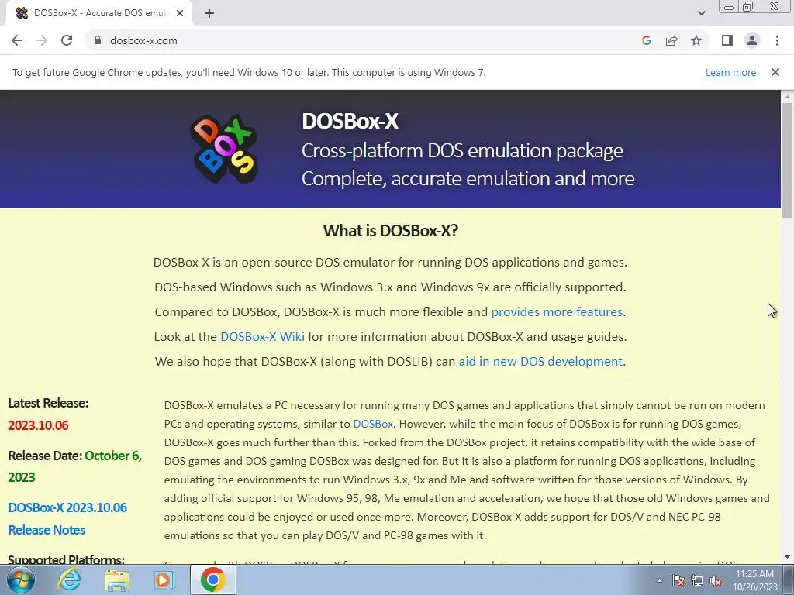Image resolution: width=794 pixels, height=595 pixels.
Task: Open Windows Media Player from the taskbar
Action: click(x=164, y=580)
